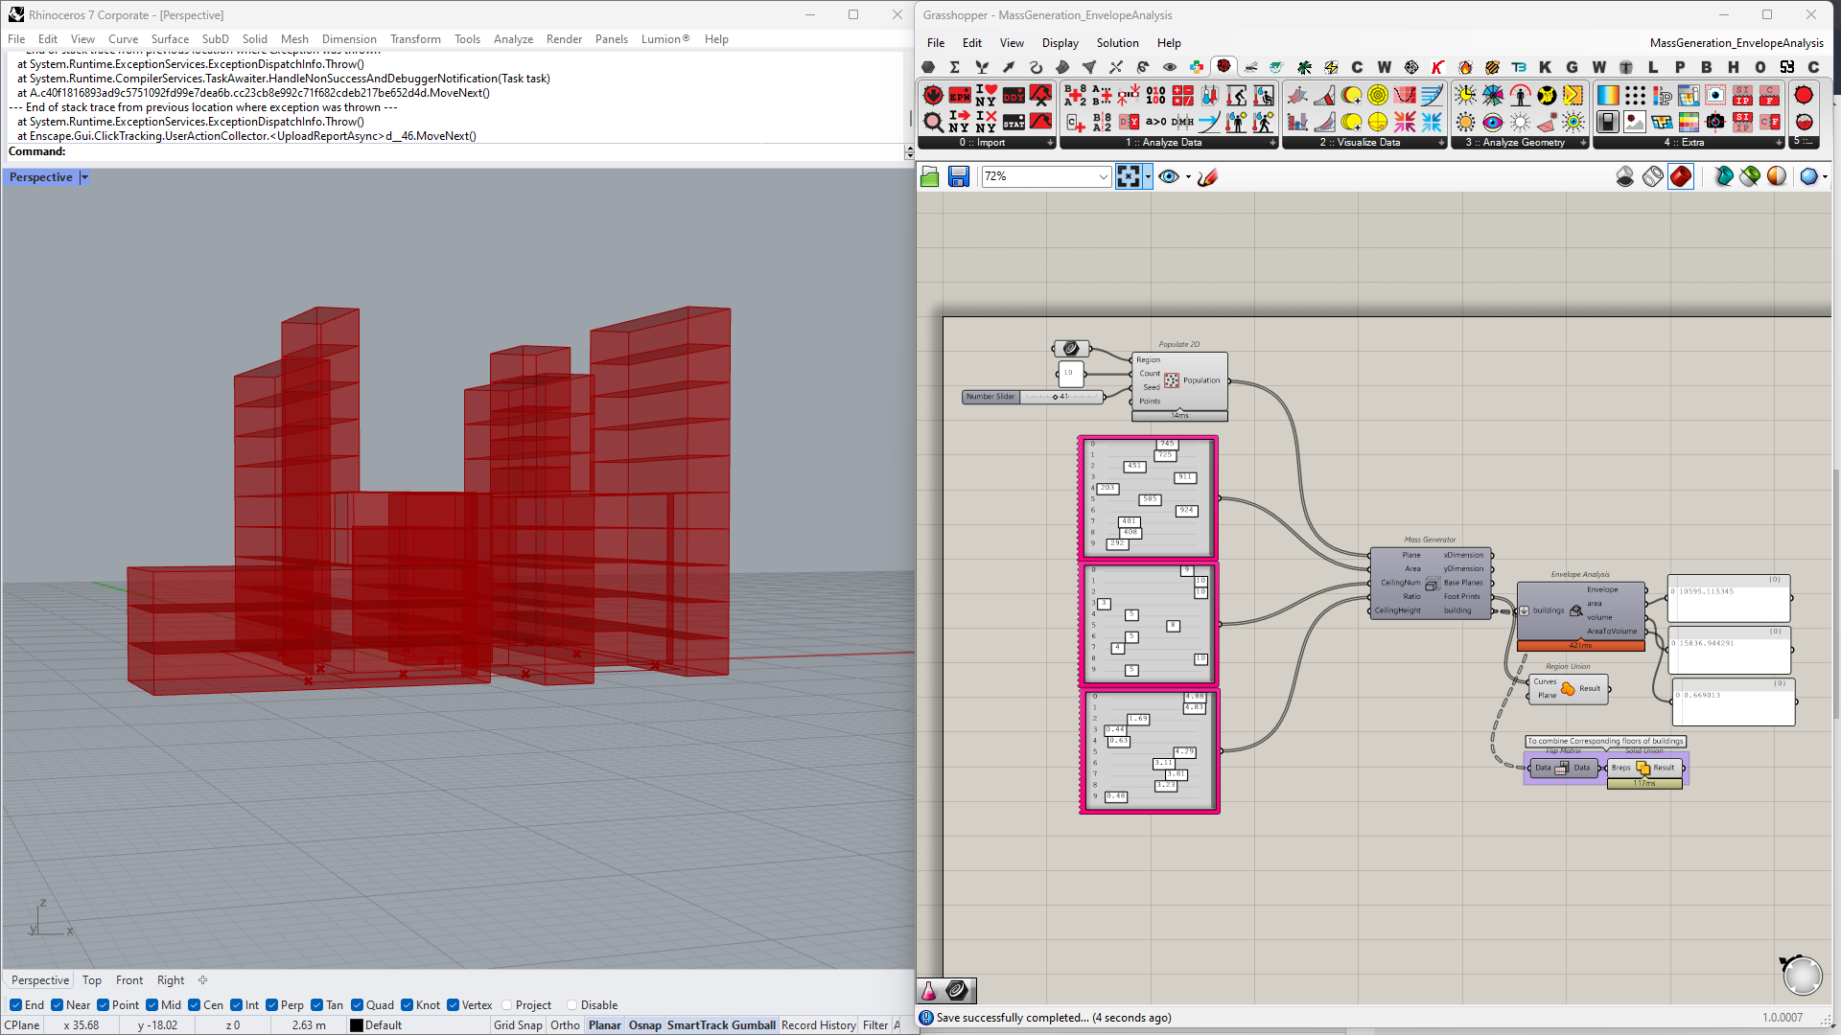The image size is (1841, 1035).
Task: Click the camera capture view icon
Action: coord(1715,122)
